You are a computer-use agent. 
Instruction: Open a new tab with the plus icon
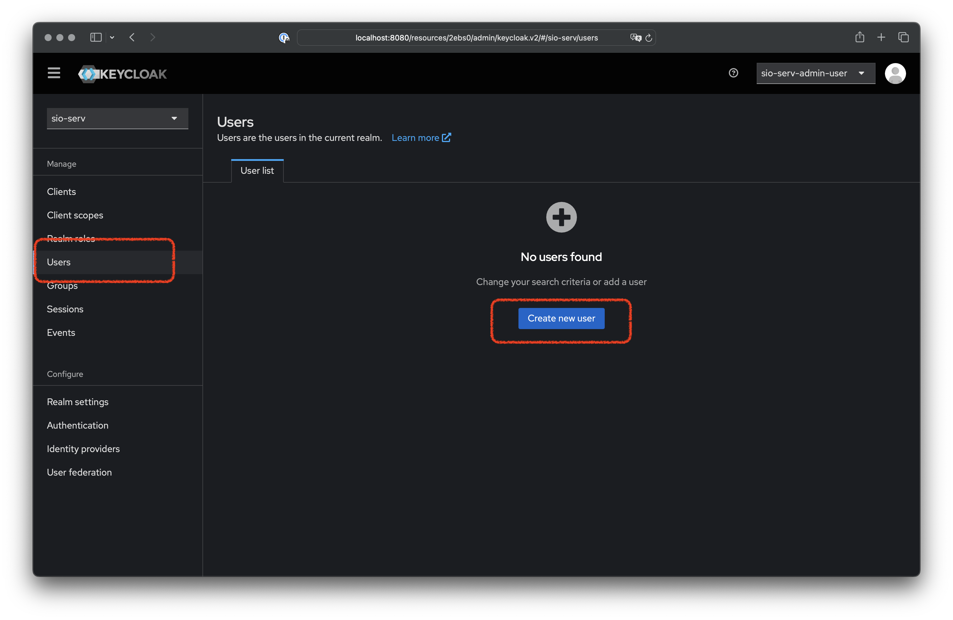(x=881, y=37)
